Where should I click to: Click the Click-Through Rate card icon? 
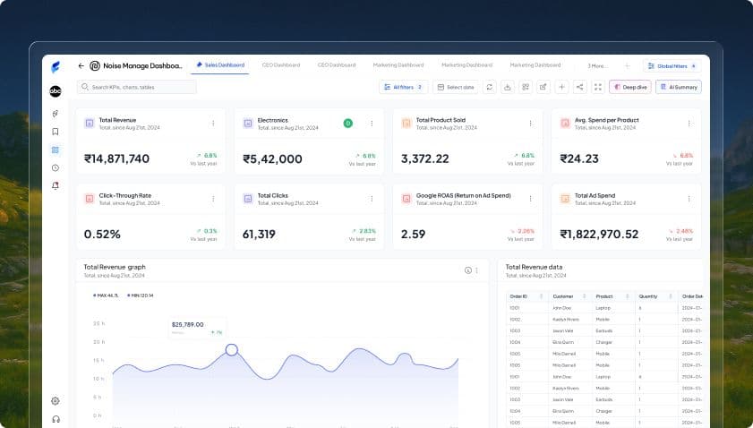(x=90, y=199)
